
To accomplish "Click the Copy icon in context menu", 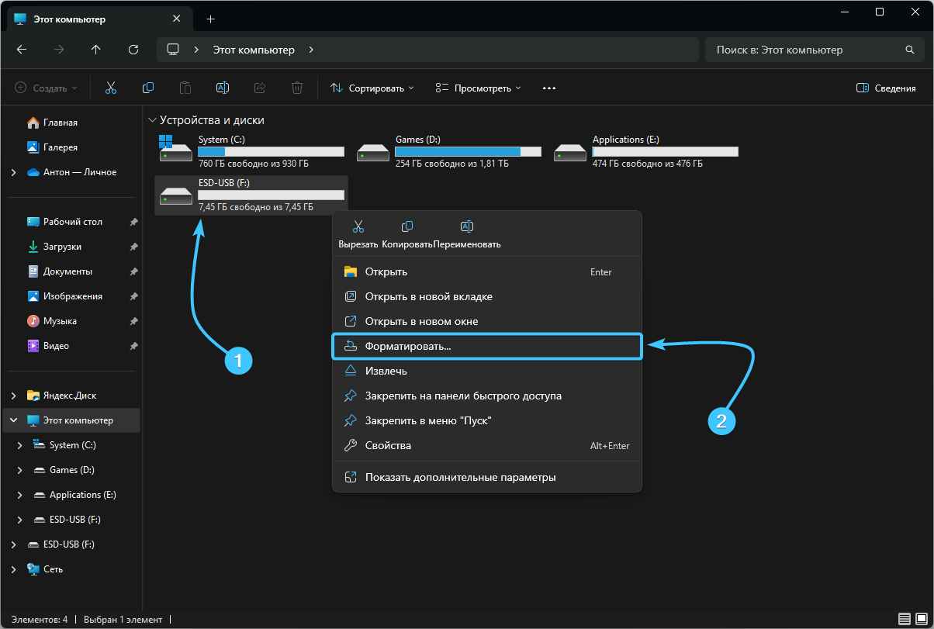I will coord(407,227).
